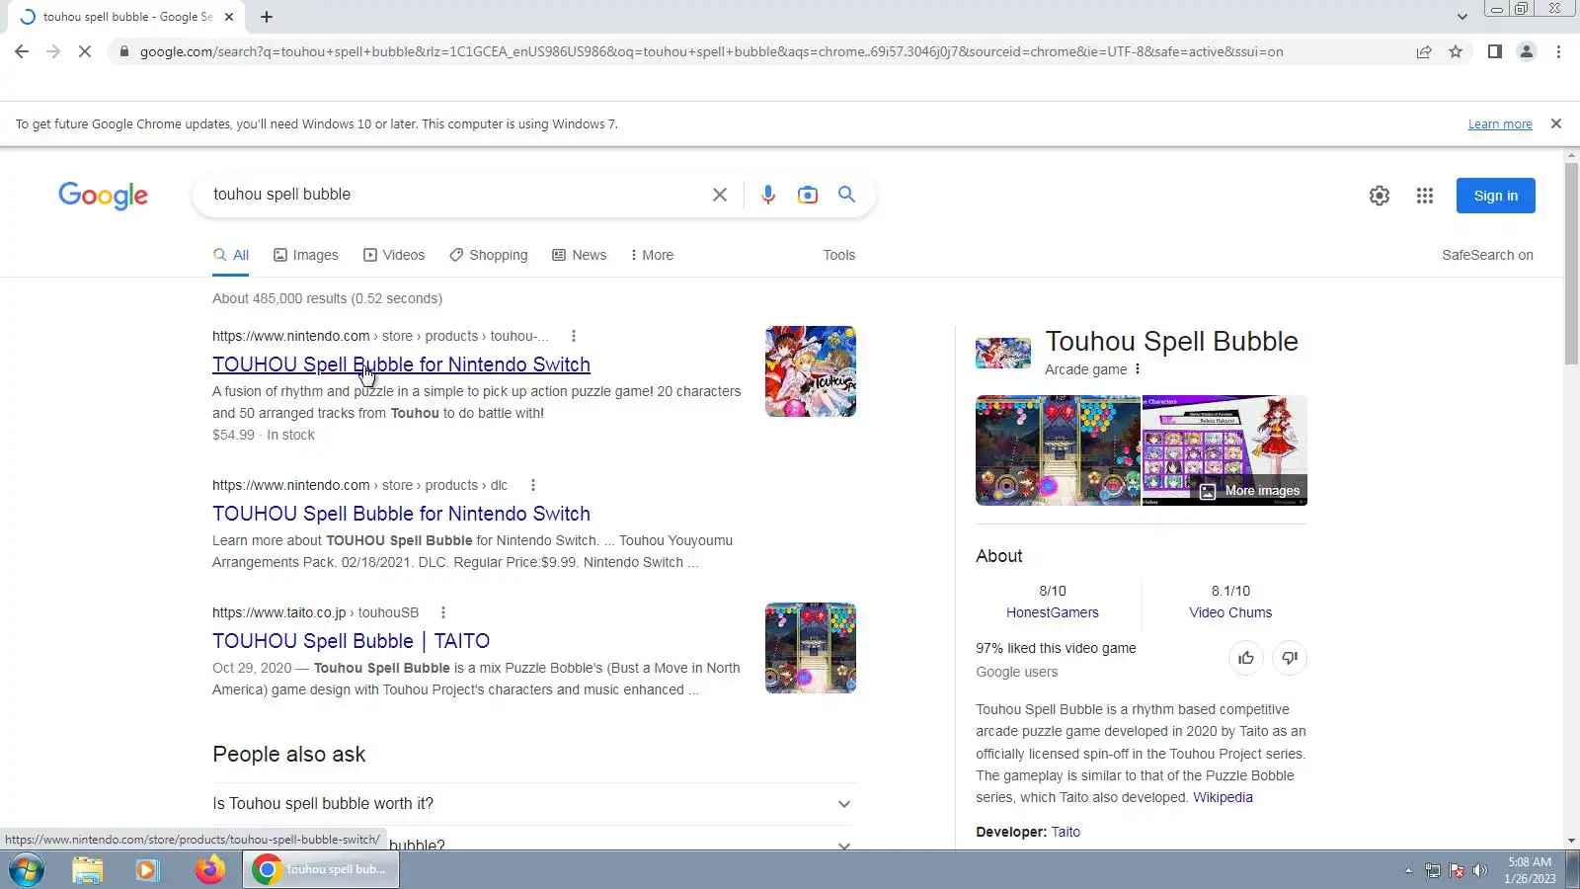1580x889 pixels.
Task: Switch to Images results tab
Action: (x=306, y=255)
